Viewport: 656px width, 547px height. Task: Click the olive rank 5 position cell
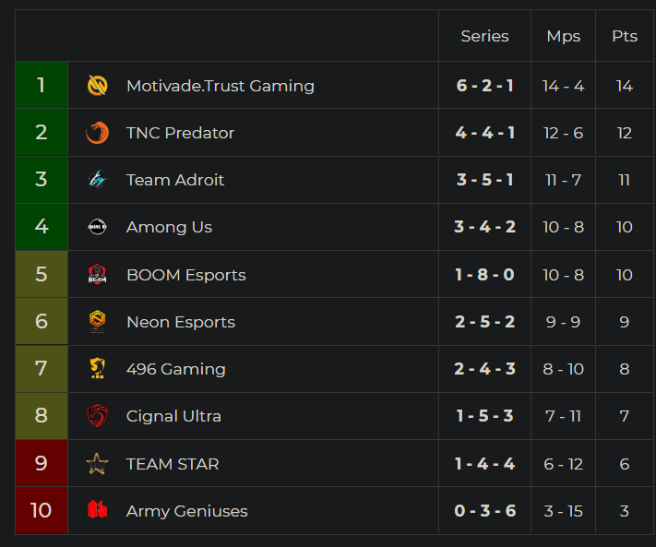pyautogui.click(x=42, y=275)
